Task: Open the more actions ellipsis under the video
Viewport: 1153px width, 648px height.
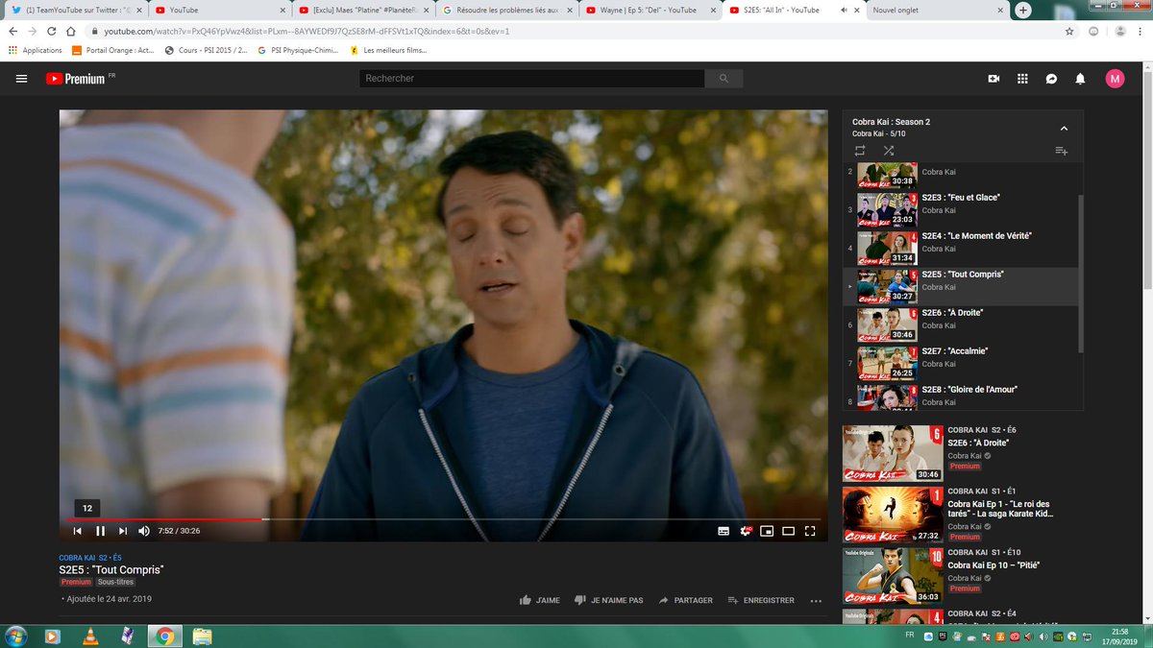Action: (816, 601)
